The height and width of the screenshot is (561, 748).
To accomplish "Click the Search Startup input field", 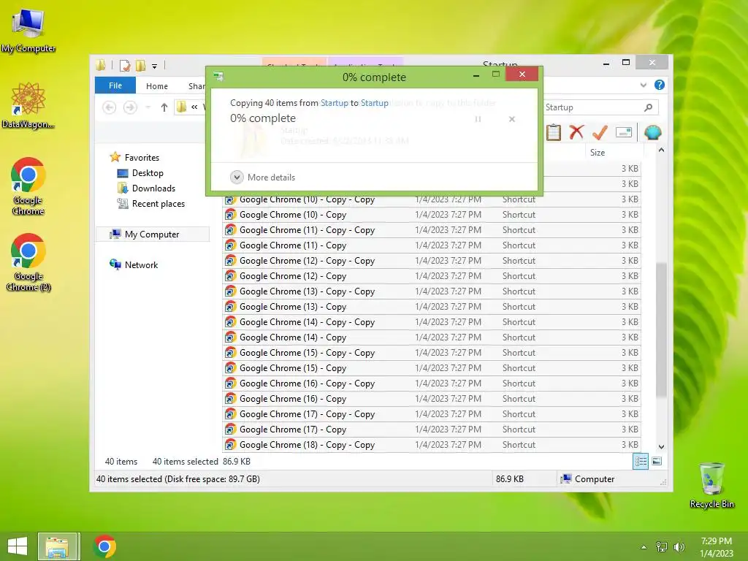I will click(592, 107).
